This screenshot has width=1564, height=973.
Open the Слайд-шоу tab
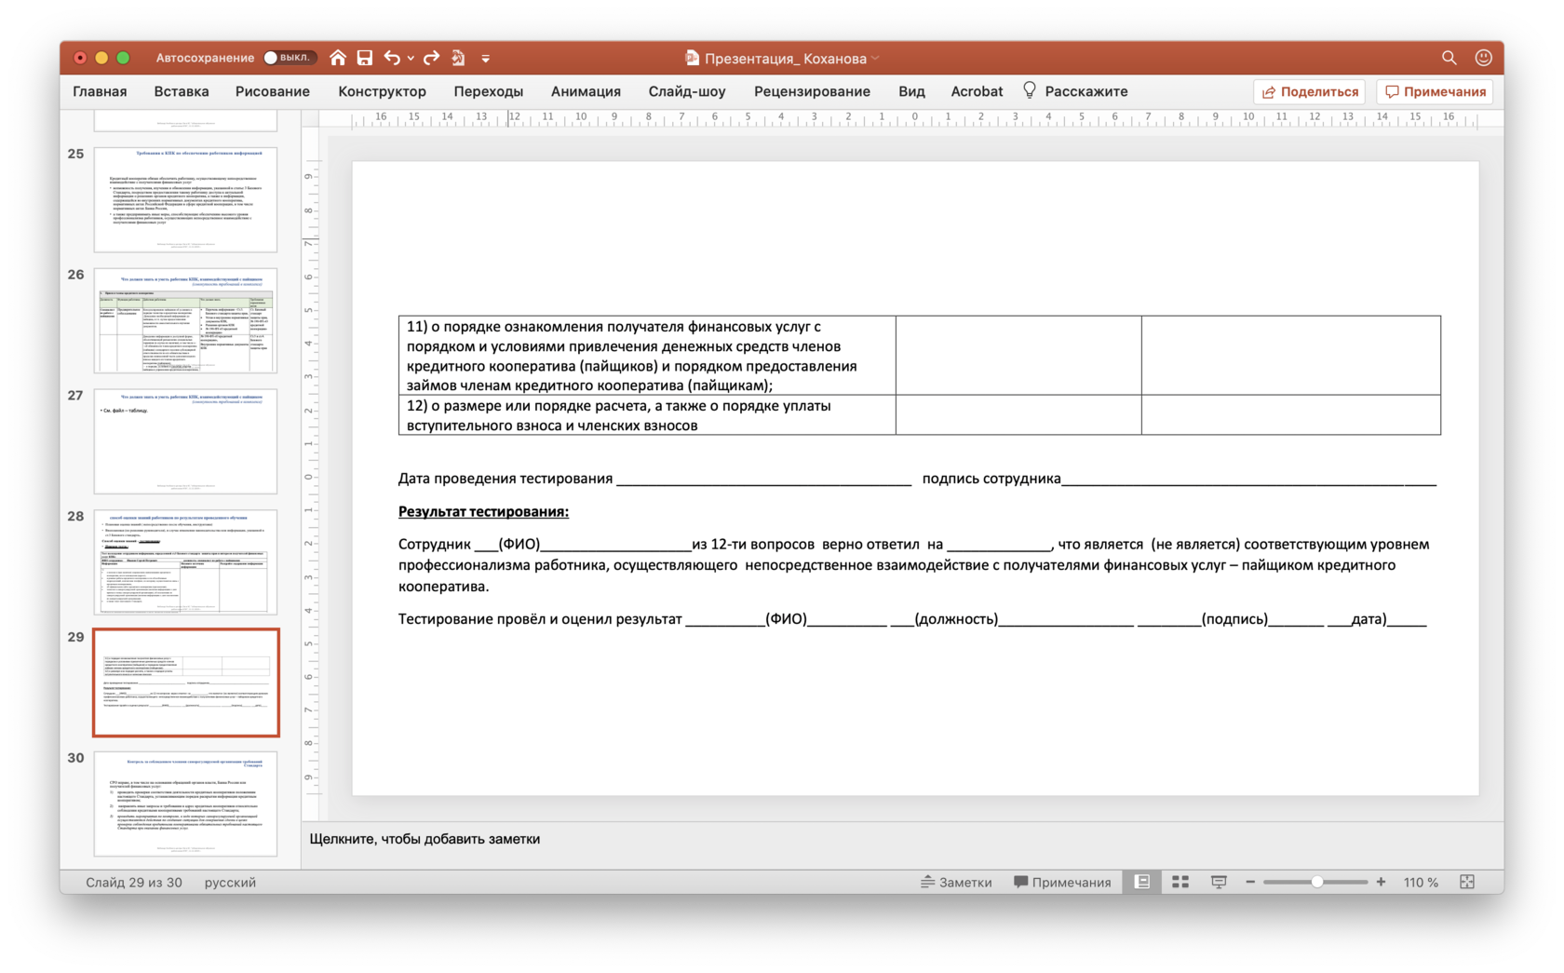[x=687, y=91]
